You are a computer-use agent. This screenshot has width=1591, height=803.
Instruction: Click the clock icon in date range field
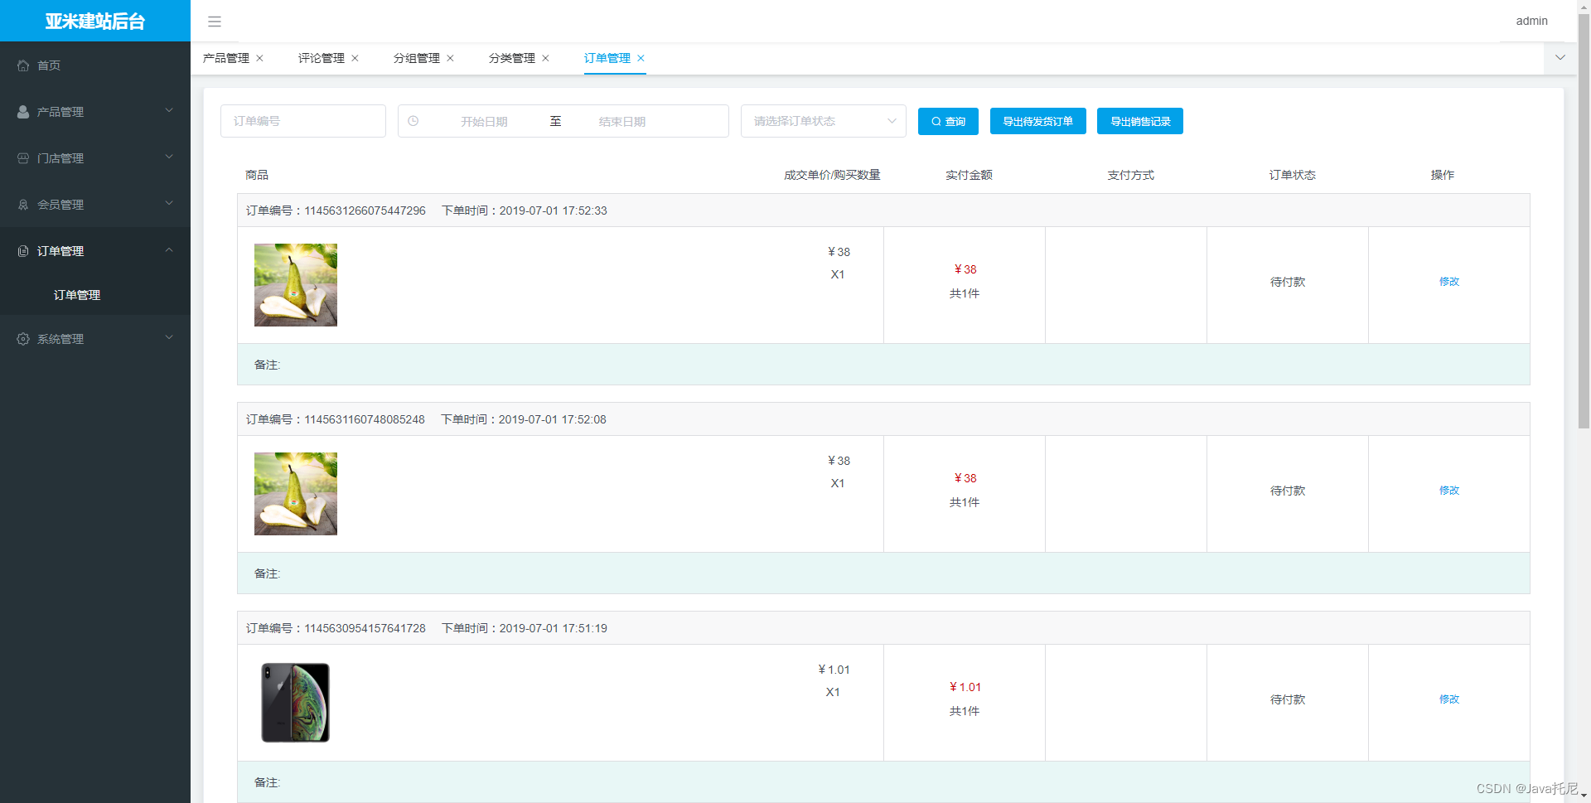tap(413, 121)
